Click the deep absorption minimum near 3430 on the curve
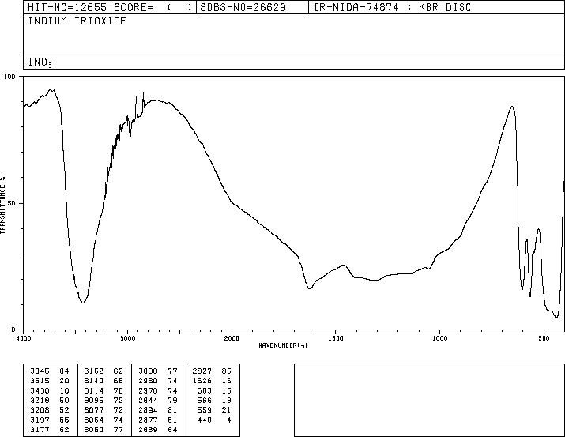Screen dimensions: 565x437 83,302
